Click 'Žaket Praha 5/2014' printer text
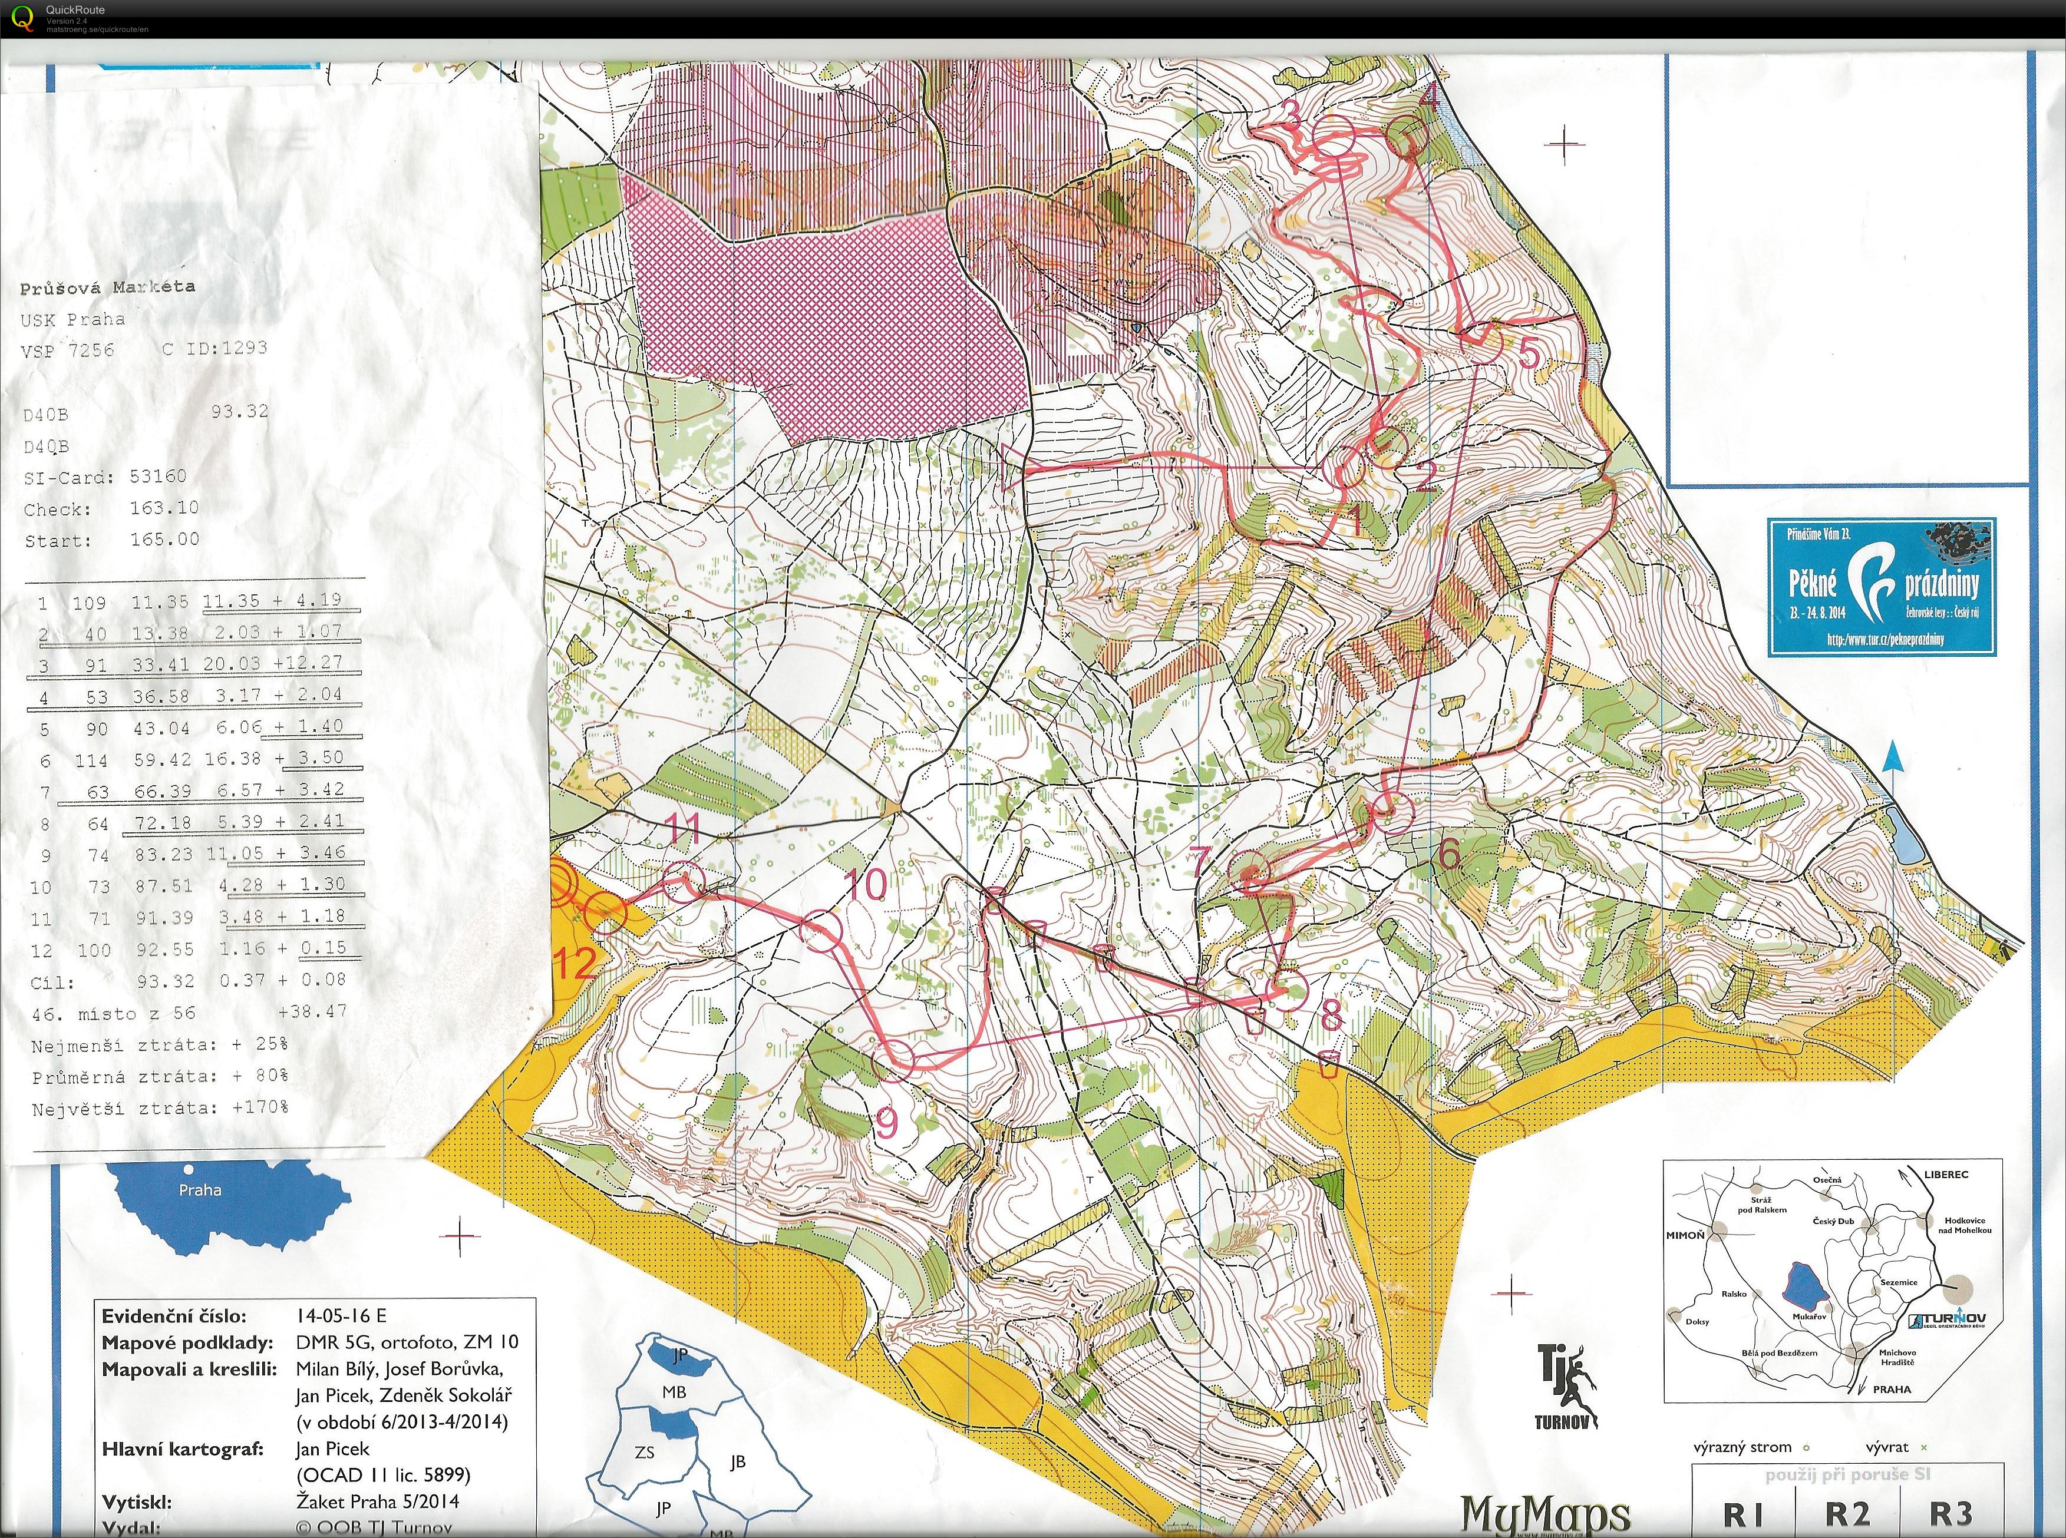Viewport: 2066px width, 1538px height. click(x=377, y=1501)
